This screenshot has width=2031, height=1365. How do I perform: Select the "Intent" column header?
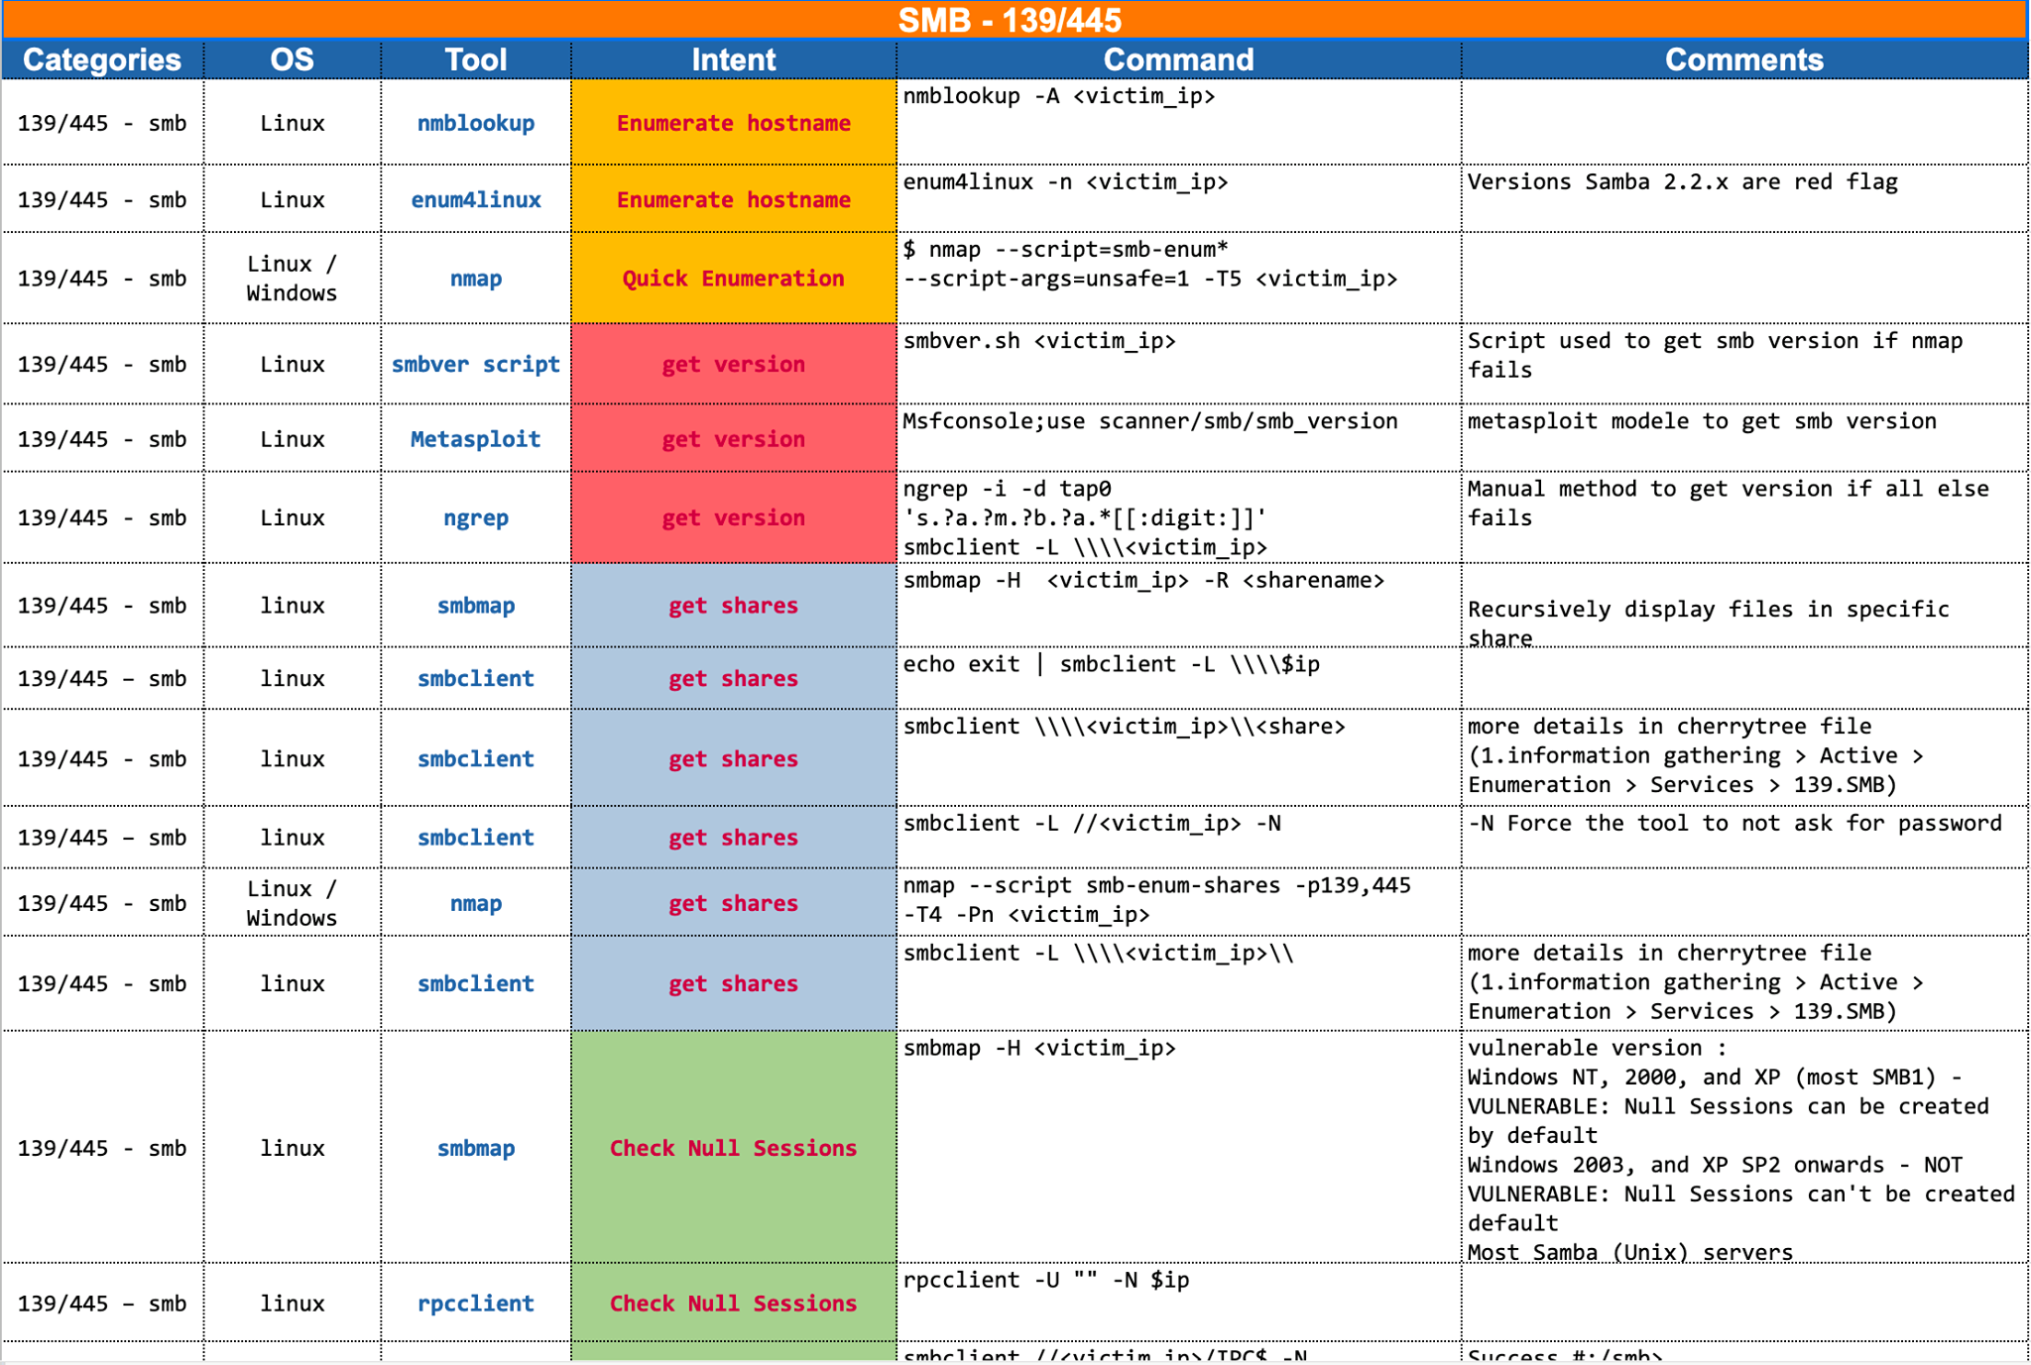(734, 59)
